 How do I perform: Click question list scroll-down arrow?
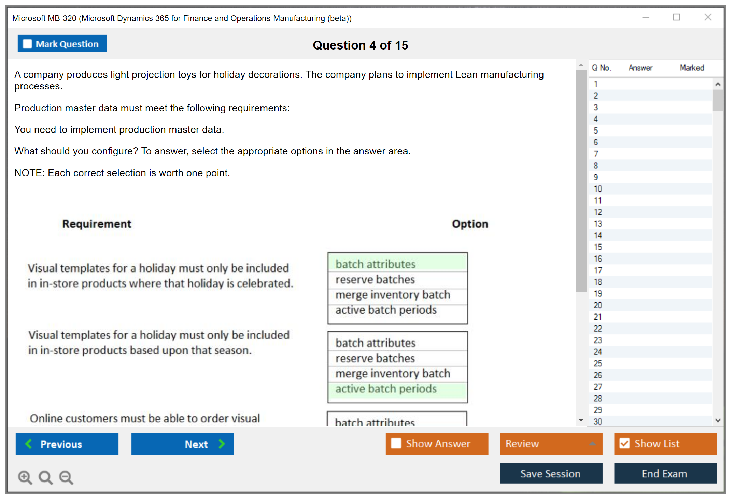[x=718, y=420]
